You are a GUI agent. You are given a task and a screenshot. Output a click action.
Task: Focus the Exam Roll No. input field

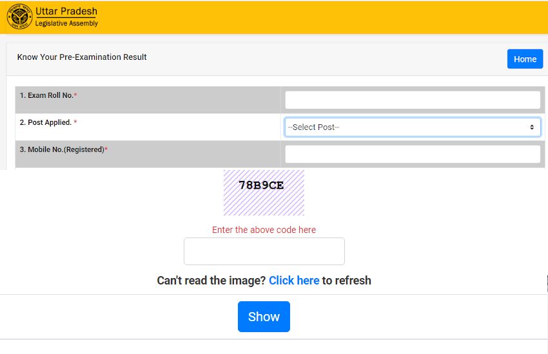tap(412, 100)
